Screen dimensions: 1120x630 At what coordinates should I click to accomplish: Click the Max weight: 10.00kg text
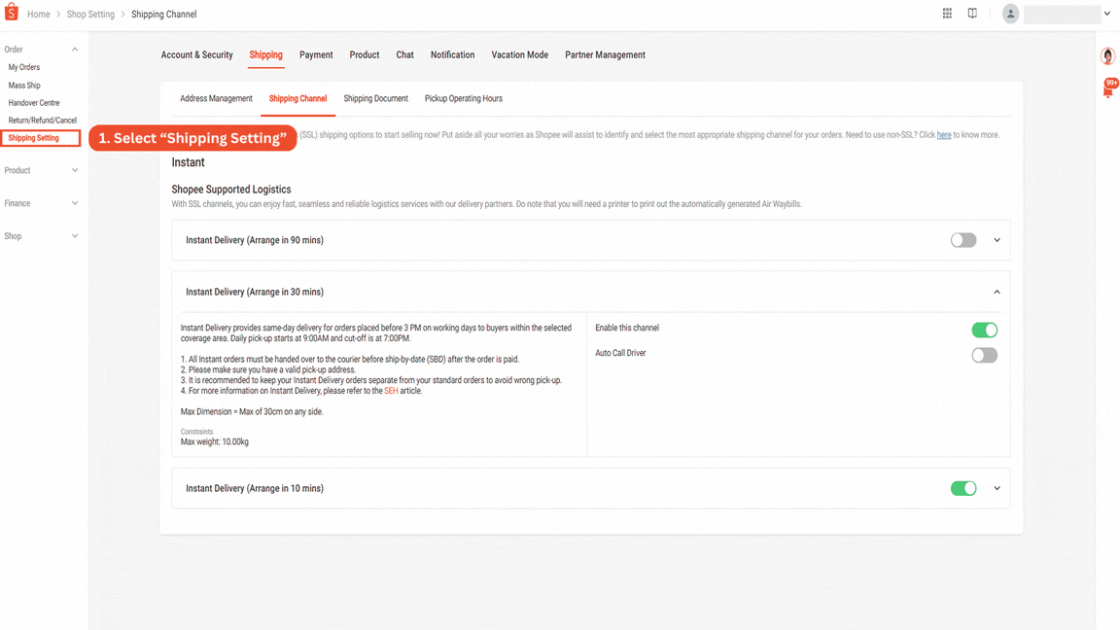click(x=214, y=442)
